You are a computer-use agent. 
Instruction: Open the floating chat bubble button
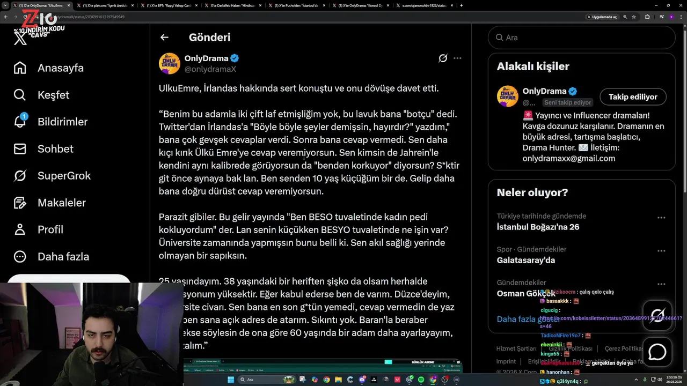pos(657,352)
